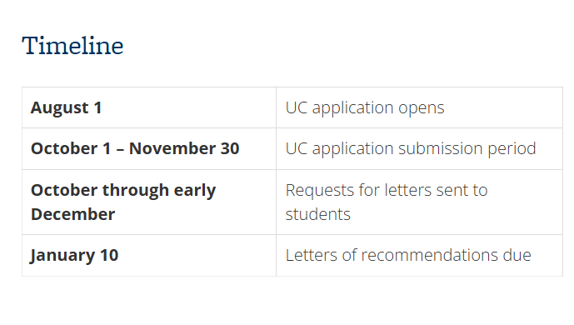
Task: Click the UC application opens cell
Action: pos(420,107)
